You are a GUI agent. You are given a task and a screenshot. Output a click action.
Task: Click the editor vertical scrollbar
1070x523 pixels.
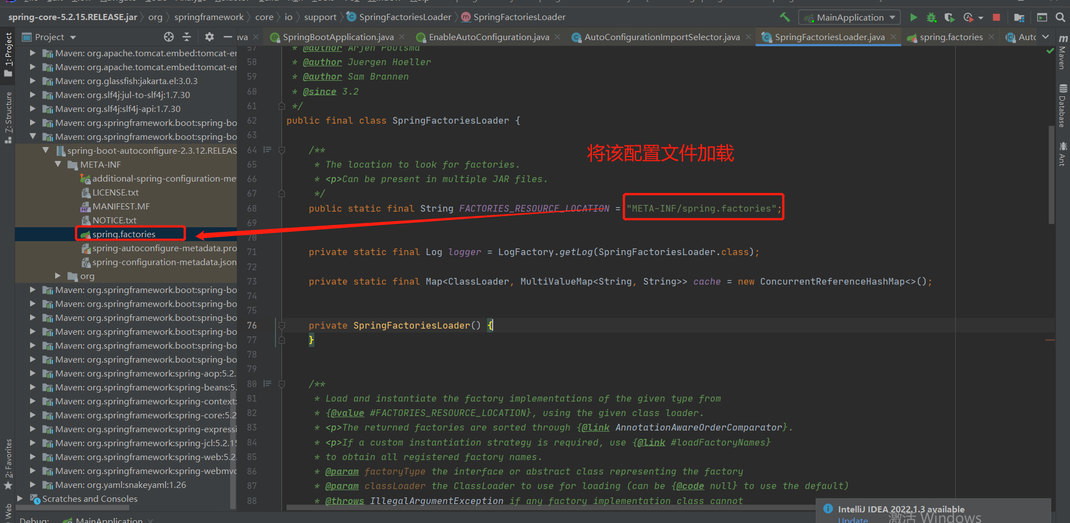1052,175
